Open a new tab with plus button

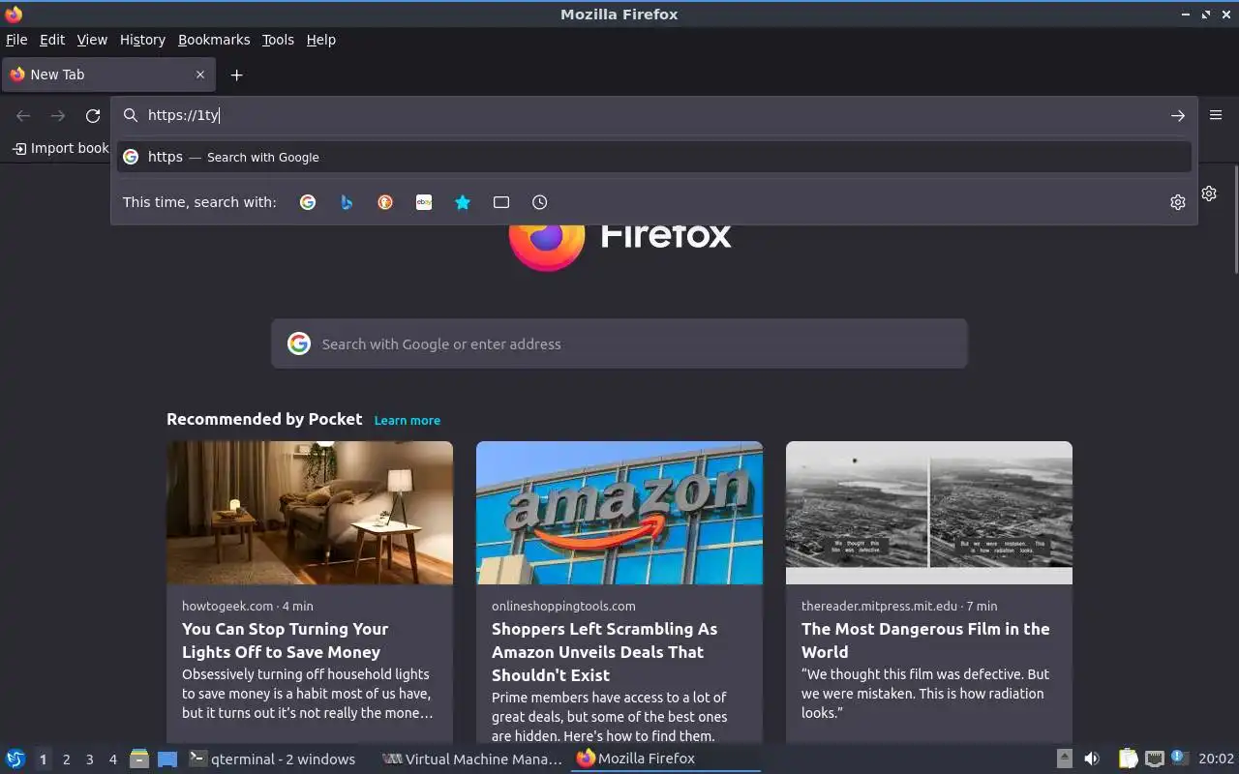pyautogui.click(x=236, y=74)
